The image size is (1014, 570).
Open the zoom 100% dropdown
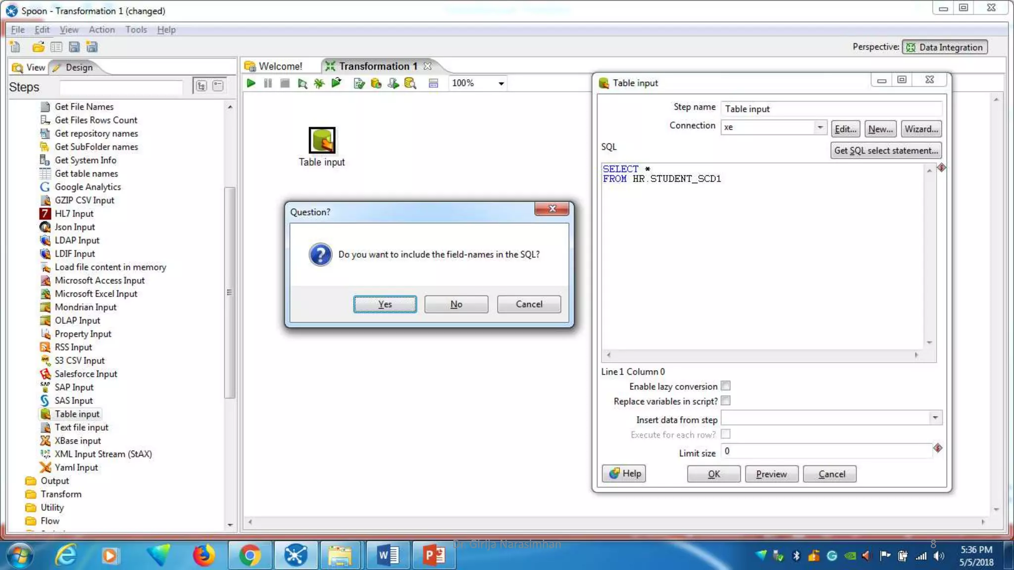501,84
